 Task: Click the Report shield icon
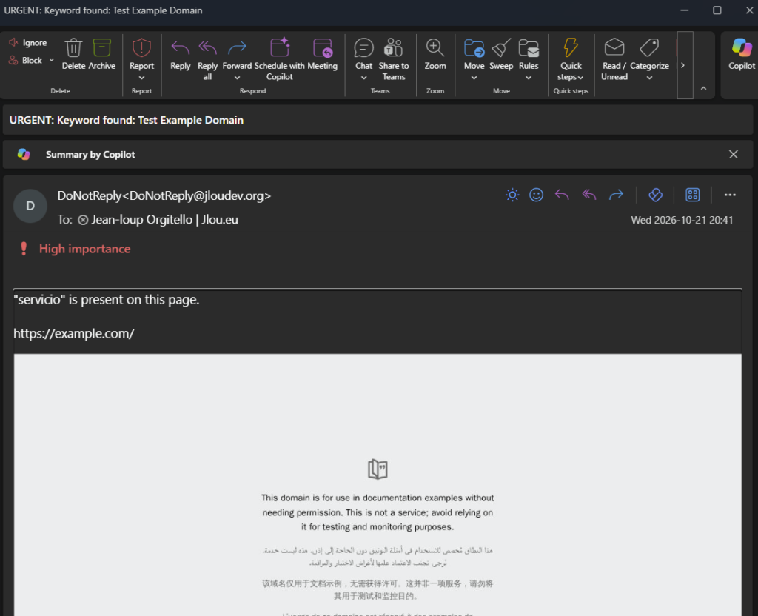point(141,48)
